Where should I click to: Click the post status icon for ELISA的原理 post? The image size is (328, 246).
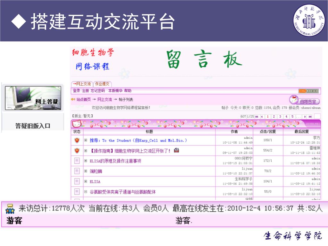(x=77, y=161)
